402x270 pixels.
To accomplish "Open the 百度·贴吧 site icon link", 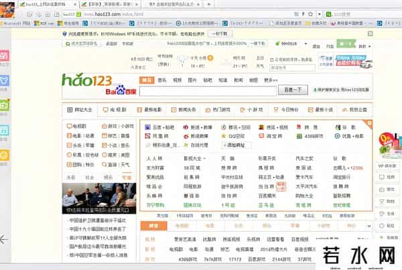I will tap(159, 127).
